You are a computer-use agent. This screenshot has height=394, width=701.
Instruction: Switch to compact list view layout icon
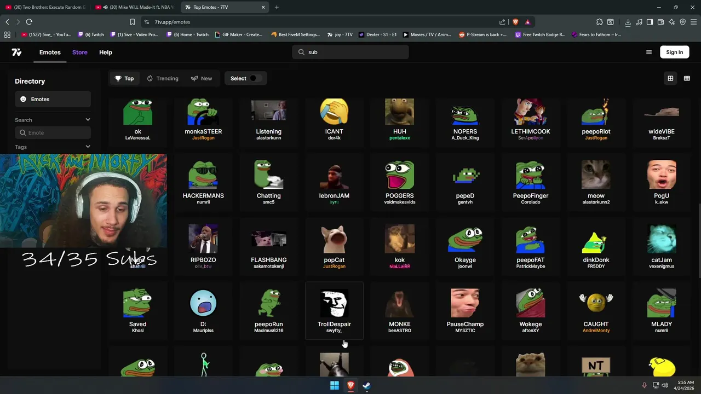tap(687, 78)
